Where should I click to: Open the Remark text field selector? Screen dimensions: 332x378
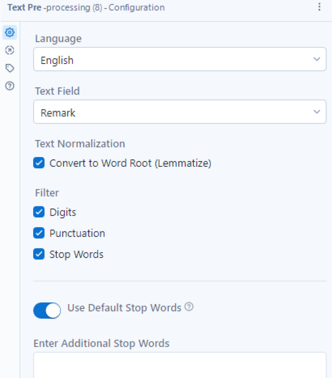coord(180,112)
